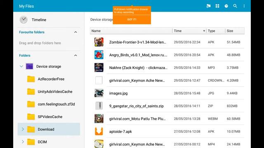Open the search magnifier icon
Image resolution: width=264 pixels, height=148 pixels.
click(235, 6)
